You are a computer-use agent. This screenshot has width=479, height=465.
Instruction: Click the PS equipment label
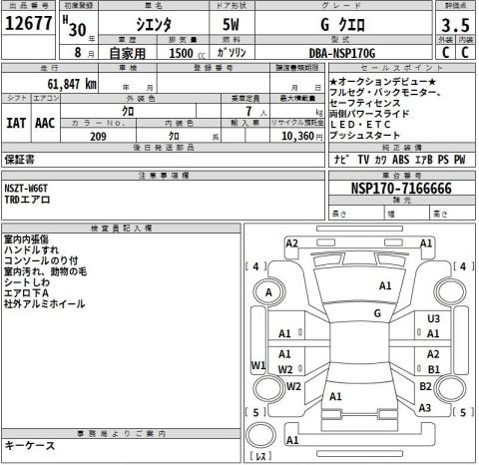(x=443, y=160)
